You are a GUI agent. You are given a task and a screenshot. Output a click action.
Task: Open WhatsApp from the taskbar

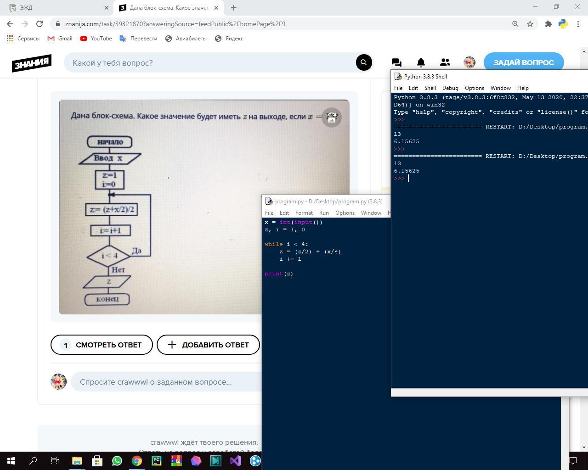point(117,460)
